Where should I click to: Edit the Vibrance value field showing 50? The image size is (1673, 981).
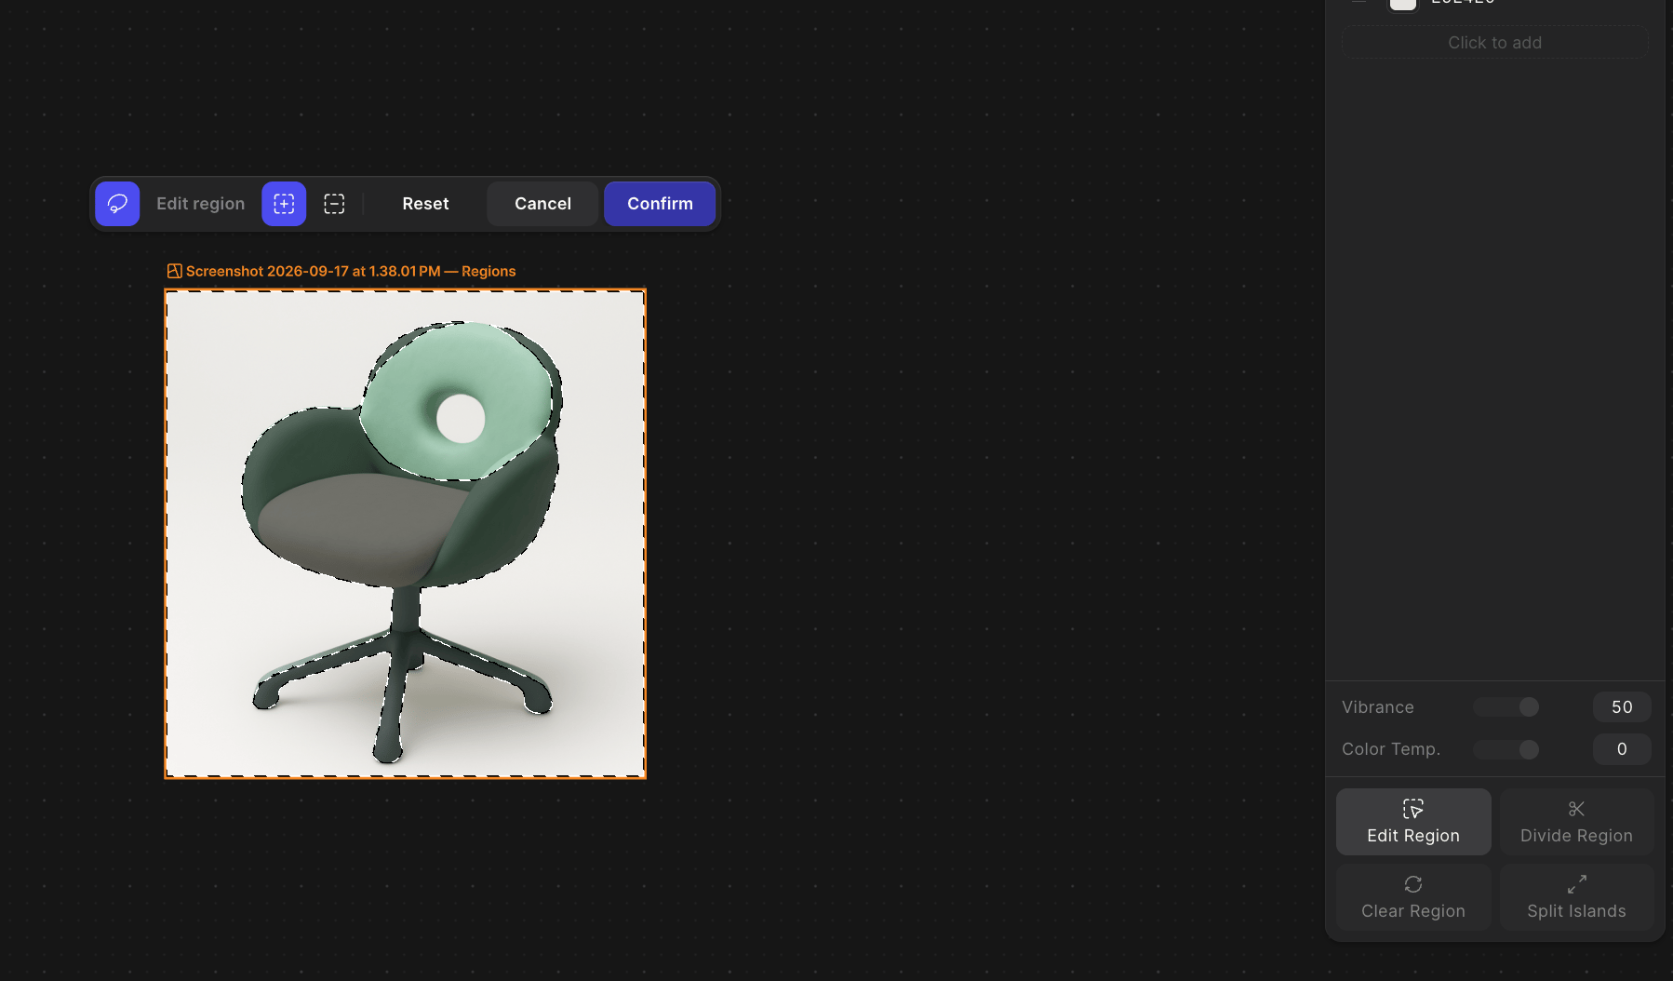click(x=1622, y=707)
